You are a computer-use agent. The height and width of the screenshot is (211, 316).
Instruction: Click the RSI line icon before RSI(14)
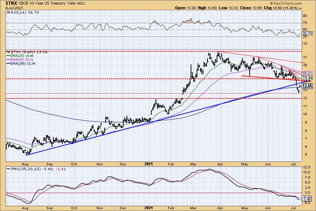coord(8,12)
